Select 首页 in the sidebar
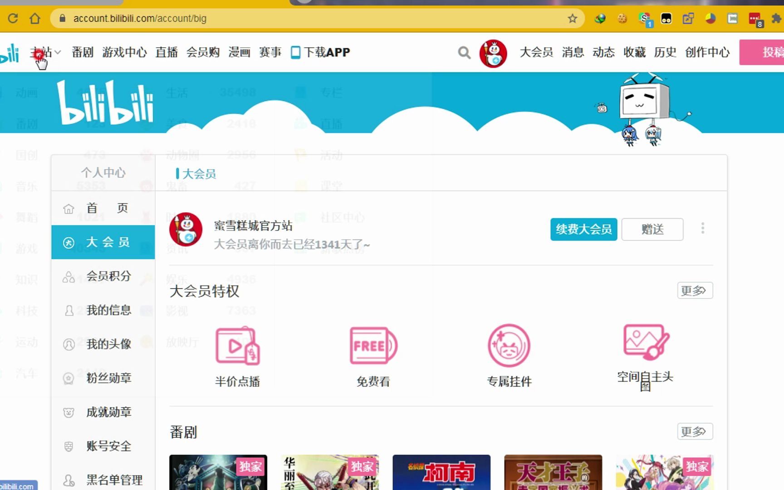The height and width of the screenshot is (490, 784). 103,208
